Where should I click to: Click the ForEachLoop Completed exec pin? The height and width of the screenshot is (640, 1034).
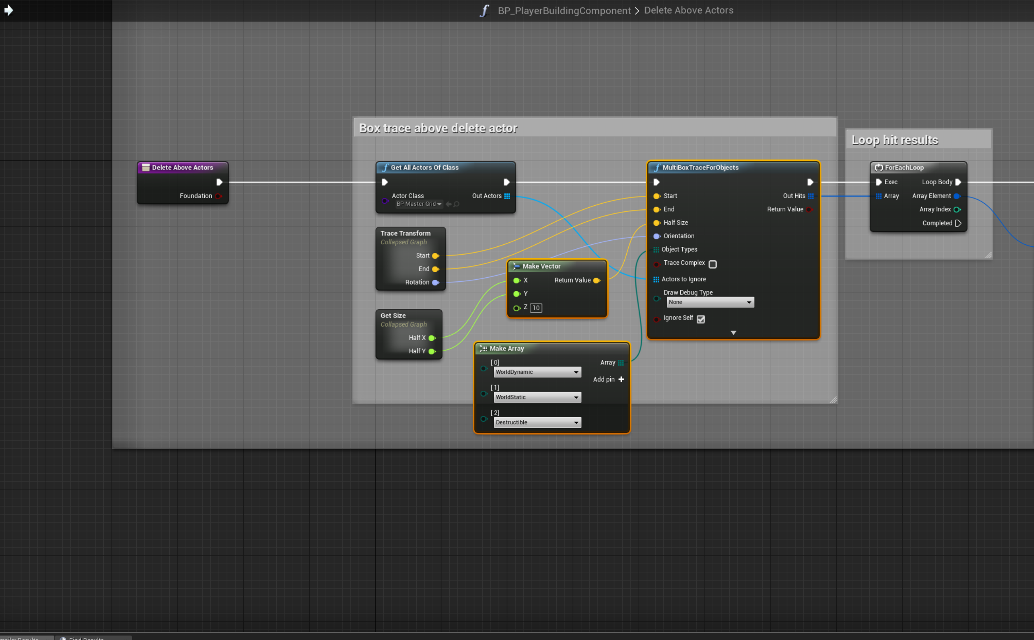click(958, 223)
